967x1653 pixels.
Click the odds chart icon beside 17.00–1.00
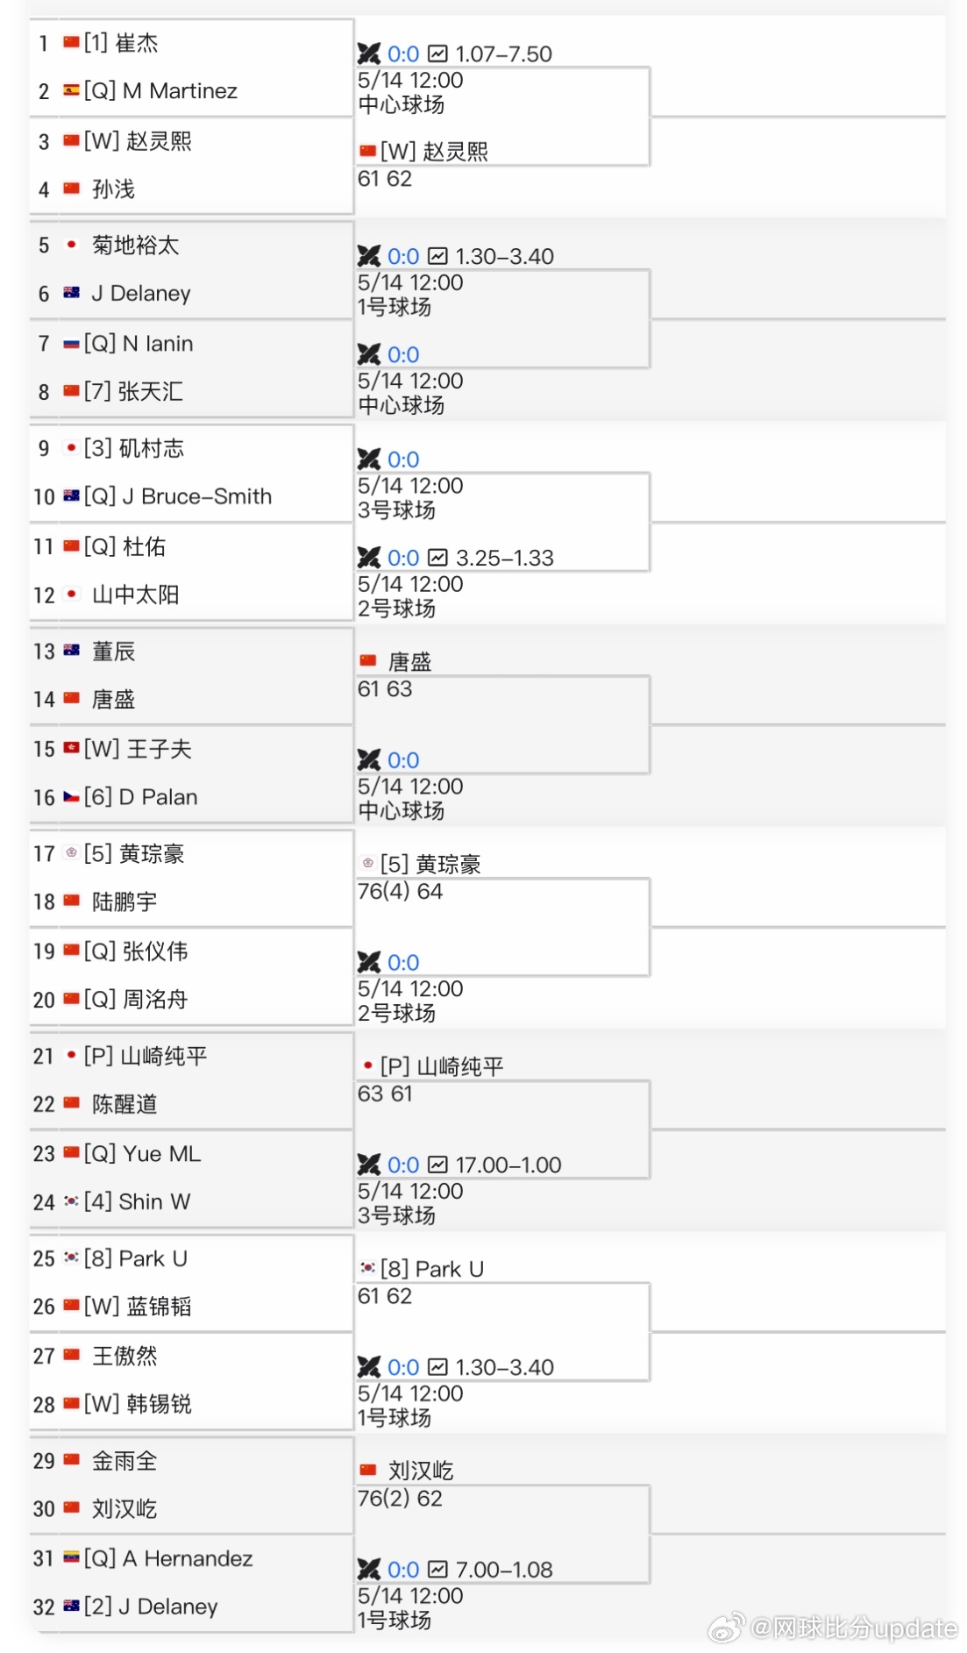[x=437, y=1165]
